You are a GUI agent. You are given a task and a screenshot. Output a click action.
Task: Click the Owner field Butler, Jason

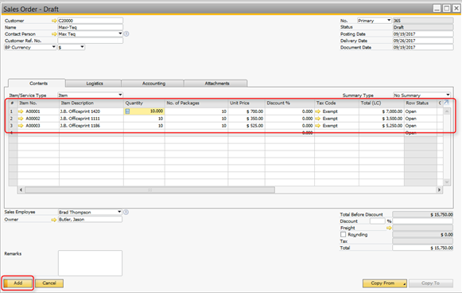coord(90,220)
